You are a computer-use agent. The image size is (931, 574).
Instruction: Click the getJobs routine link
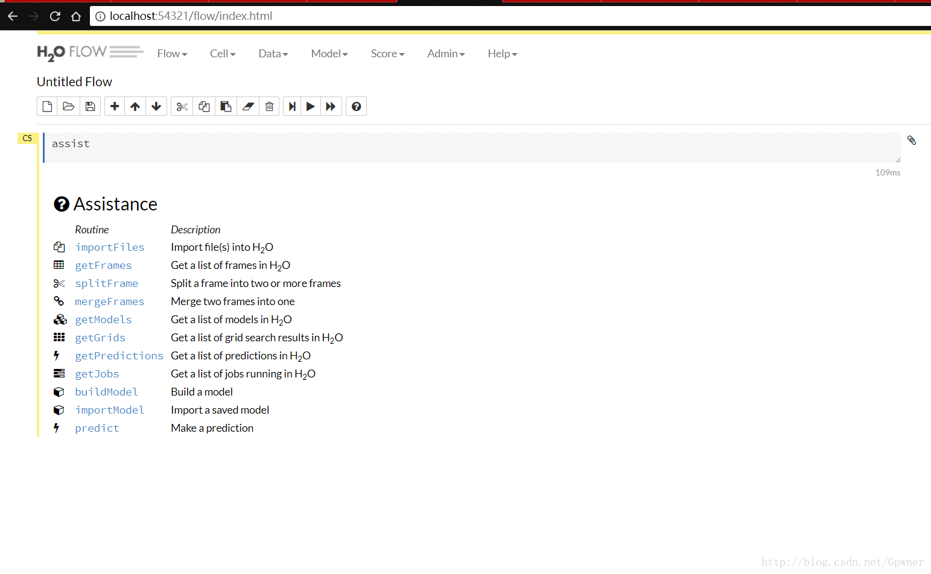[97, 374]
